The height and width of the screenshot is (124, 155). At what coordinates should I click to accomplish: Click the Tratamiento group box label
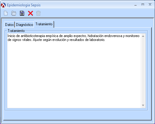pos(16,31)
